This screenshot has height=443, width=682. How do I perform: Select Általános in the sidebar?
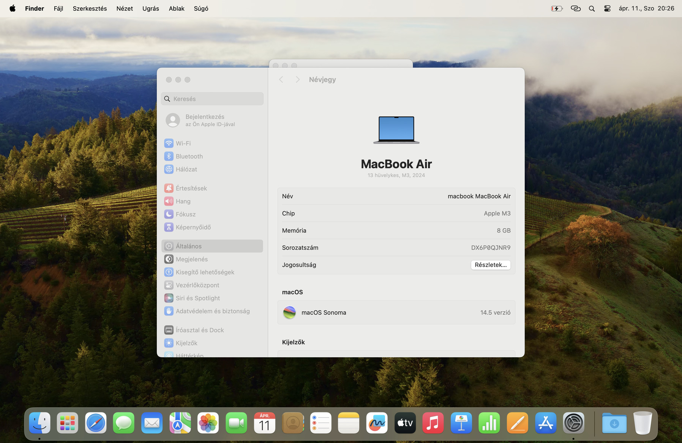(x=212, y=246)
